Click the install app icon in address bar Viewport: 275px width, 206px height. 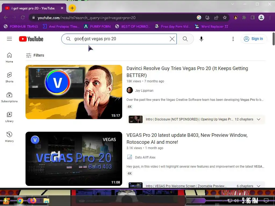208,17
